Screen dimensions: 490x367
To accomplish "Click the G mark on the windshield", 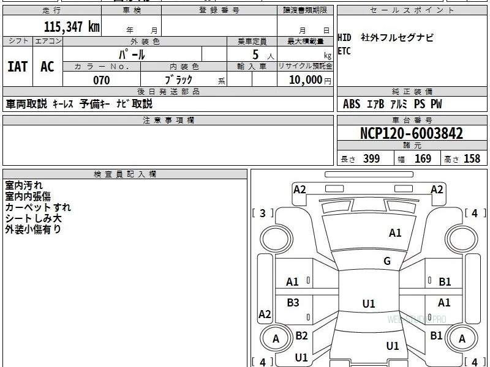I will [x=387, y=261].
